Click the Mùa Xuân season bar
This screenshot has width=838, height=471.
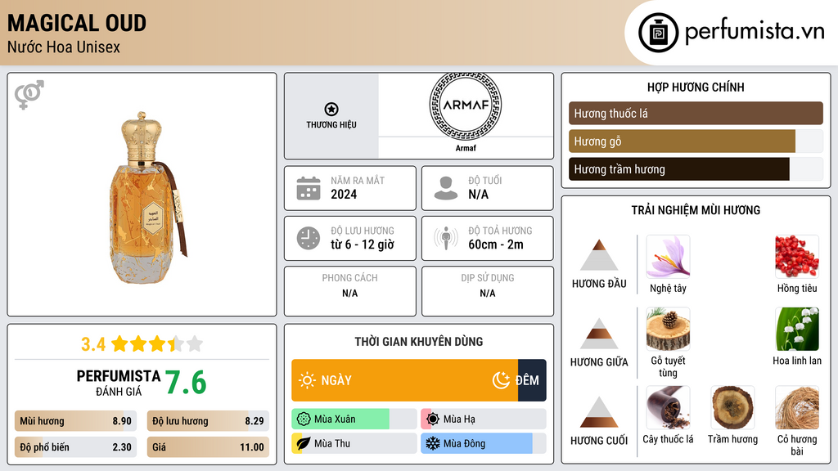click(354, 419)
